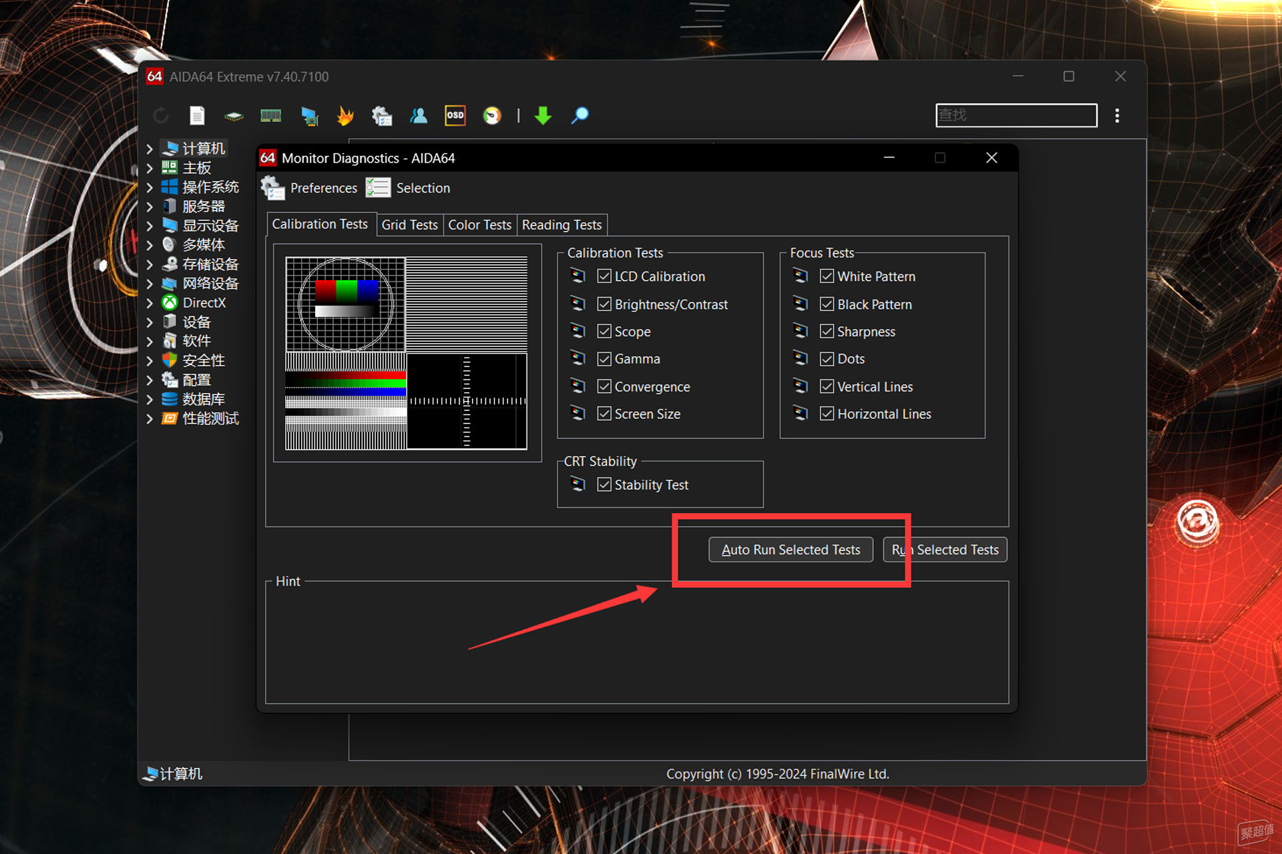Click the Refresh icon in AIDA64 toolbar
Image resolution: width=1282 pixels, height=854 pixels.
(x=161, y=115)
